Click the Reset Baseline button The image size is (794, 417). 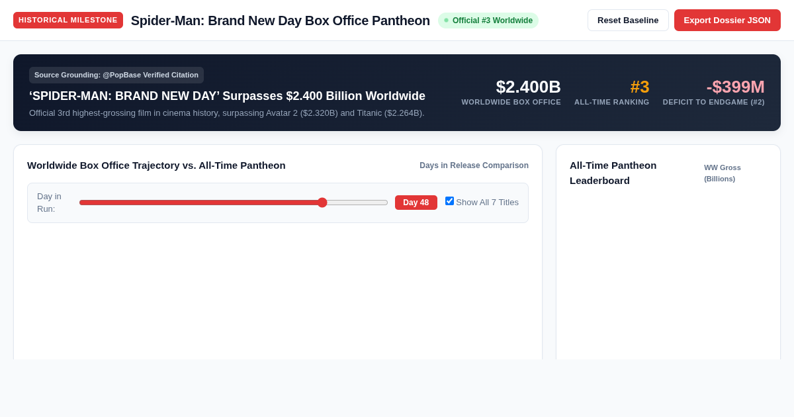pyautogui.click(x=628, y=20)
